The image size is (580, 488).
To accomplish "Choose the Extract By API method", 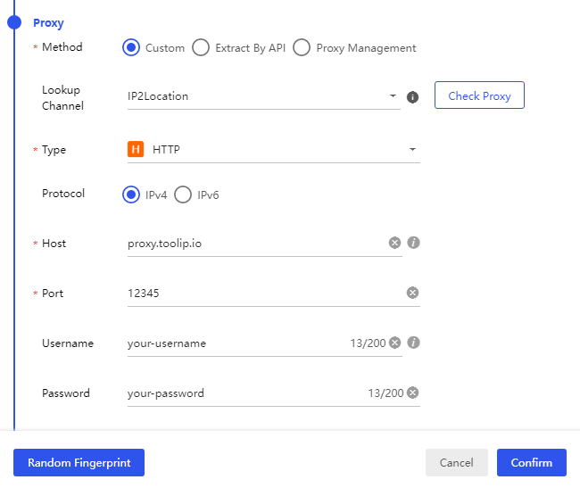I will coord(201,48).
